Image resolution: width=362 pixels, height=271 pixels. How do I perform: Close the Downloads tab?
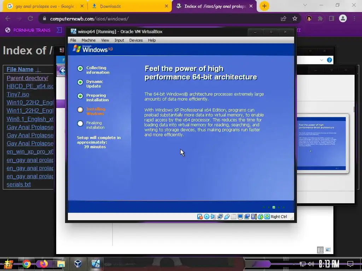click(x=167, y=6)
